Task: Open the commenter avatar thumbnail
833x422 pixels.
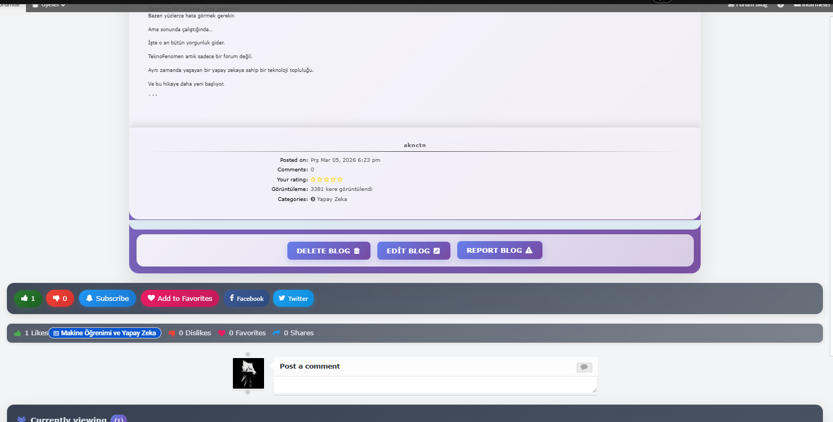Action: [248, 373]
